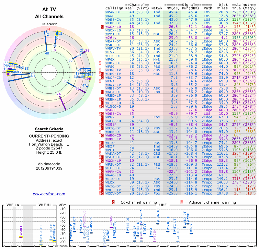Click the purple channel 26 label on radar plot
The image size is (259, 249).
pyautogui.click(x=59, y=94)
